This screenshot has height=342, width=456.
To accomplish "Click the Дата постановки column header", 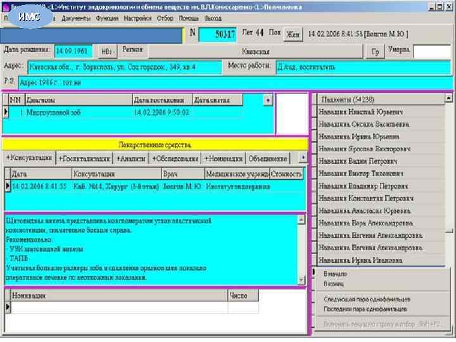I will point(163,100).
